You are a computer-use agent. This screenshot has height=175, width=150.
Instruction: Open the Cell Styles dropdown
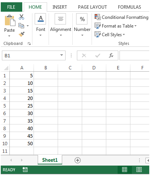pos(110,34)
